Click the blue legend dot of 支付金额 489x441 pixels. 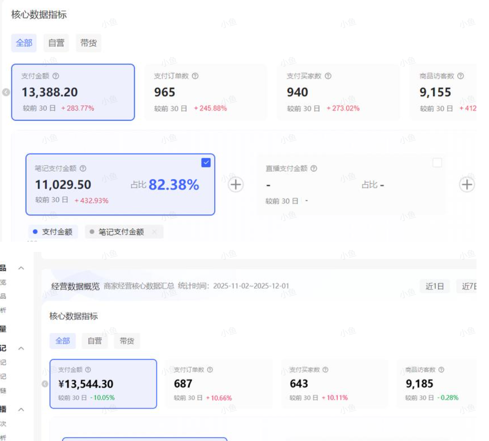coord(35,232)
